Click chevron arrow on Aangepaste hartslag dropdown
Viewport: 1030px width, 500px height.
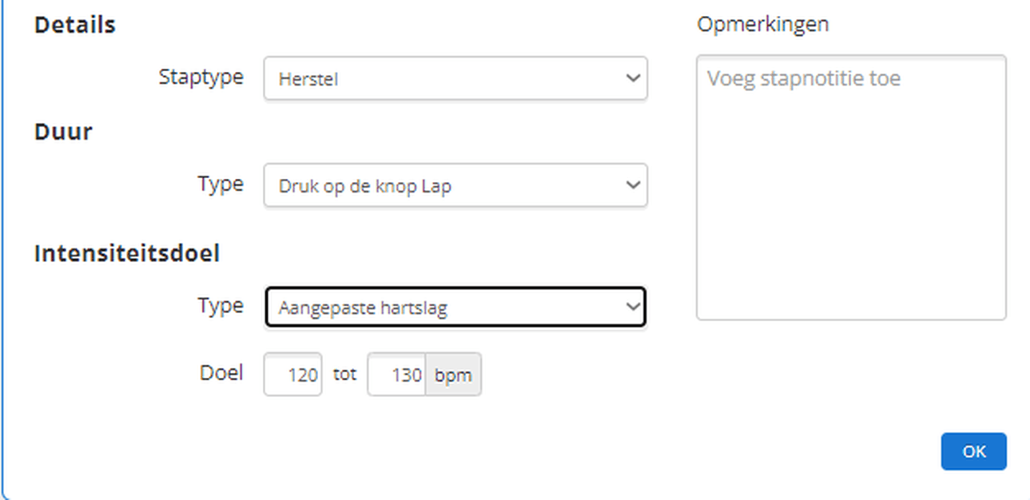coord(633,307)
